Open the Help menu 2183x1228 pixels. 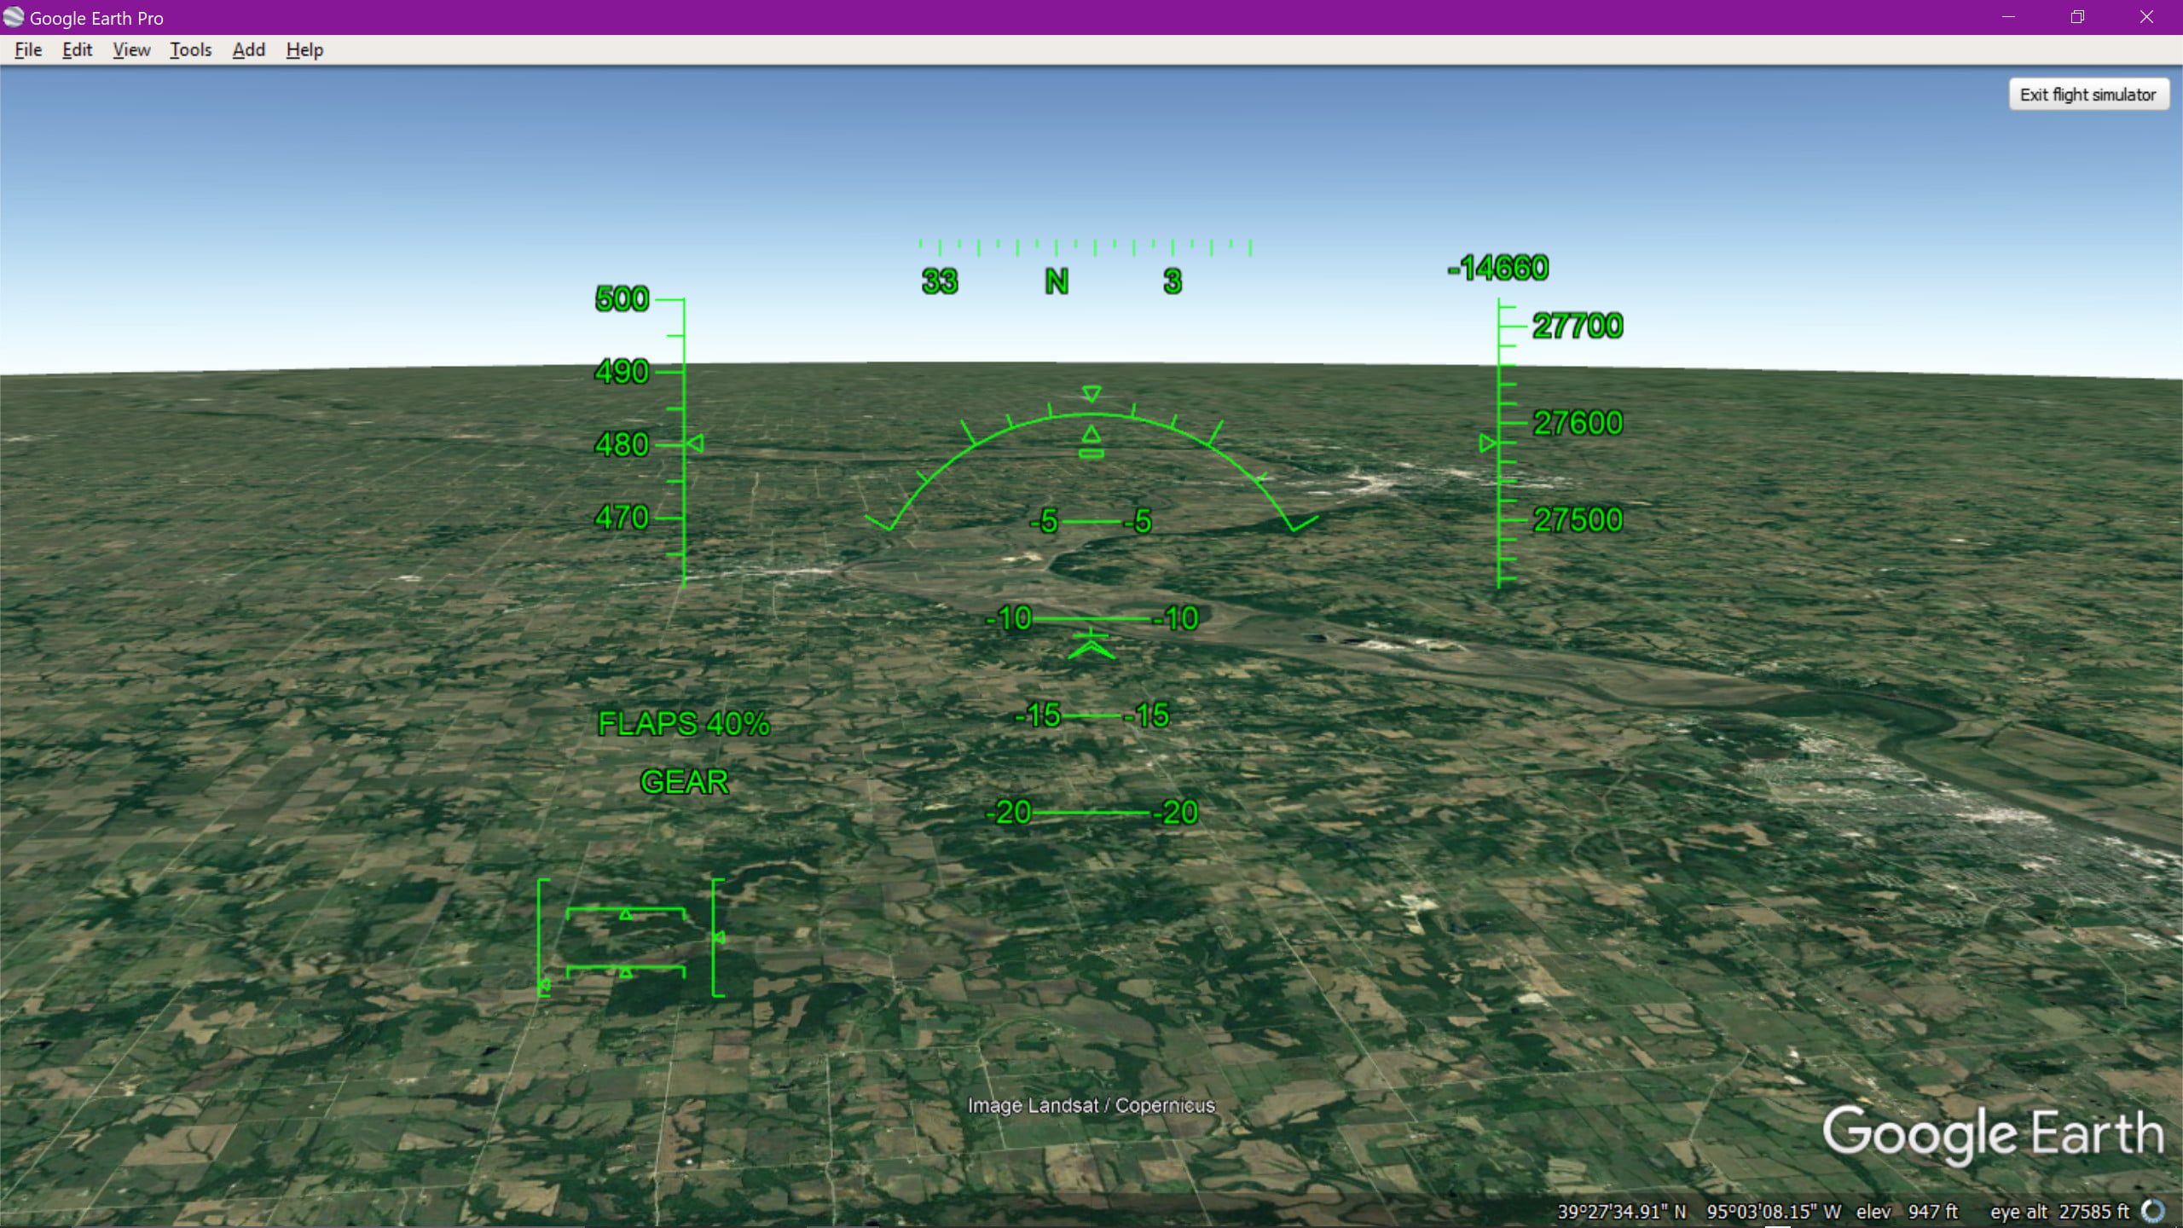coord(304,49)
